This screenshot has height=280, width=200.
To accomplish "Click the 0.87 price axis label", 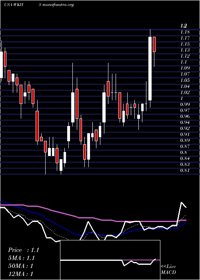I will click(185, 147).
